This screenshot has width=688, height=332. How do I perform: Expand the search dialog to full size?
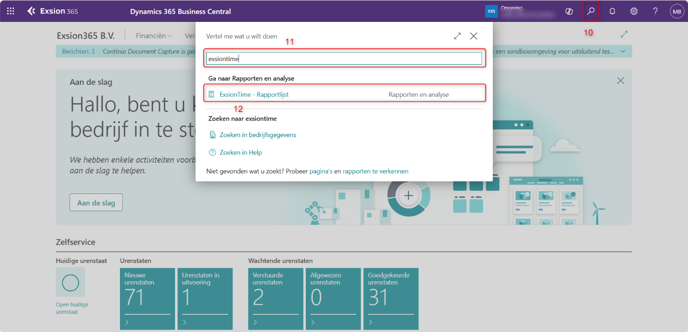point(457,36)
